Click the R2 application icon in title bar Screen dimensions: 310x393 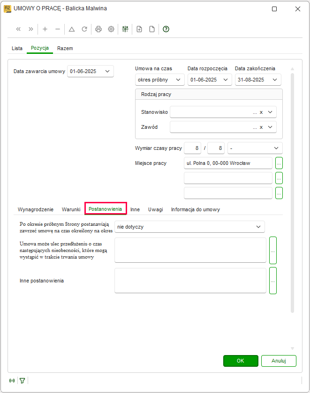tap(8, 9)
